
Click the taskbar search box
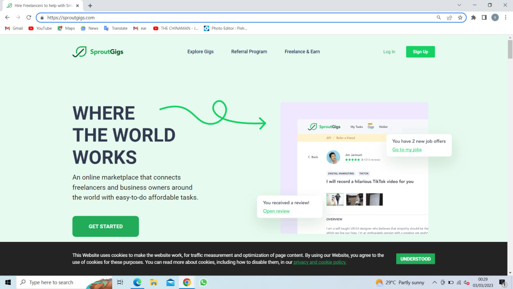64,282
